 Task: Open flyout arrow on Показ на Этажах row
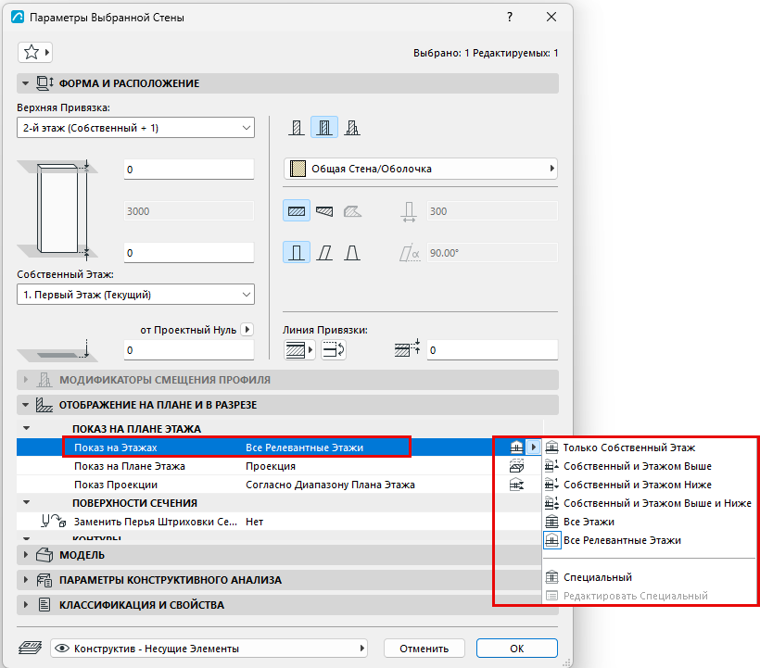click(x=533, y=447)
